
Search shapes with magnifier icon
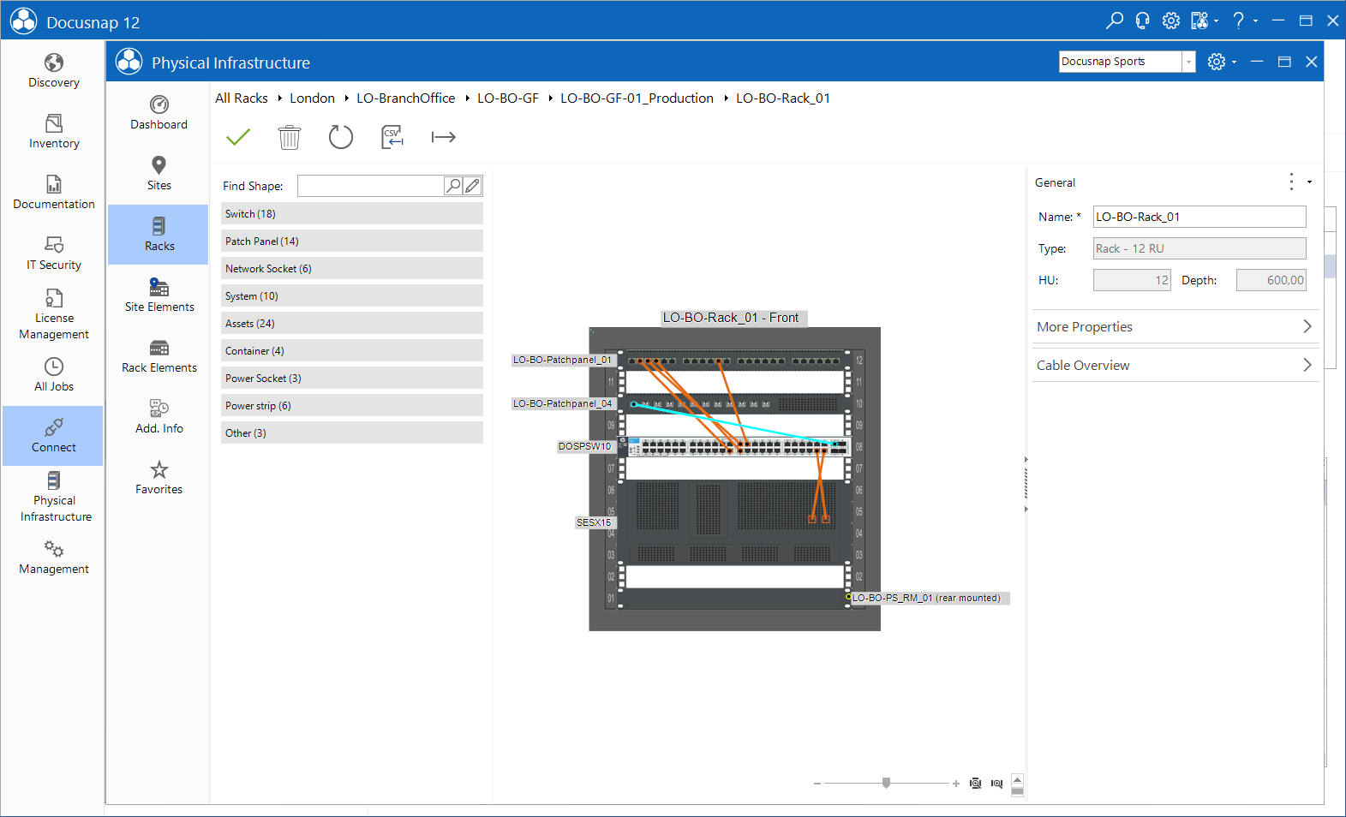point(453,186)
